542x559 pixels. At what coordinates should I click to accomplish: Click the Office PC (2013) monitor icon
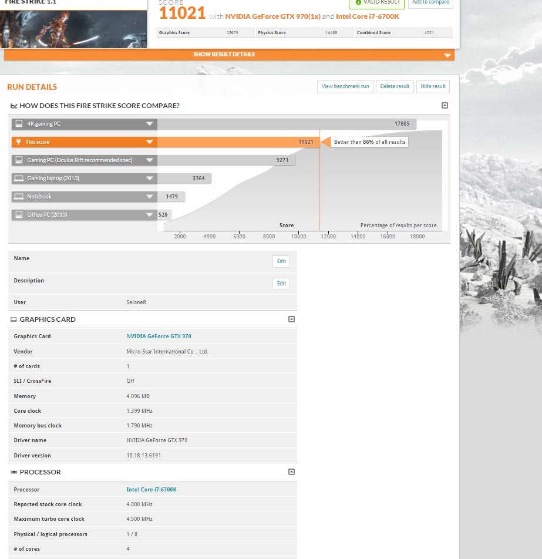point(19,215)
